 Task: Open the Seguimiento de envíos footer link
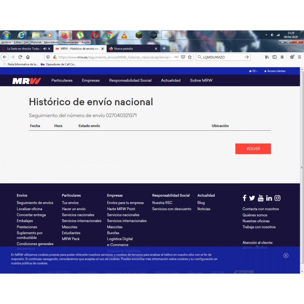pyautogui.click(x=35, y=203)
